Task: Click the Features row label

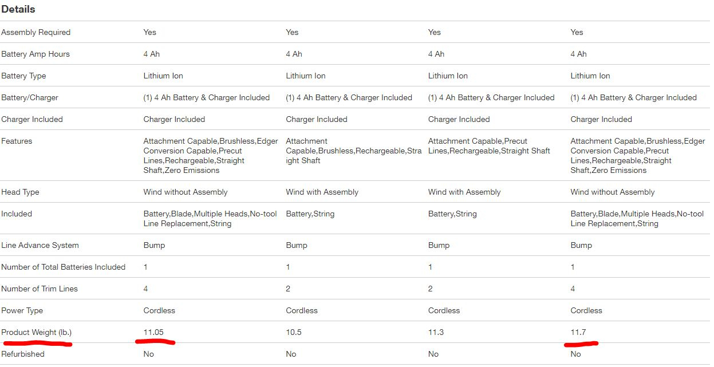Action: (x=17, y=141)
